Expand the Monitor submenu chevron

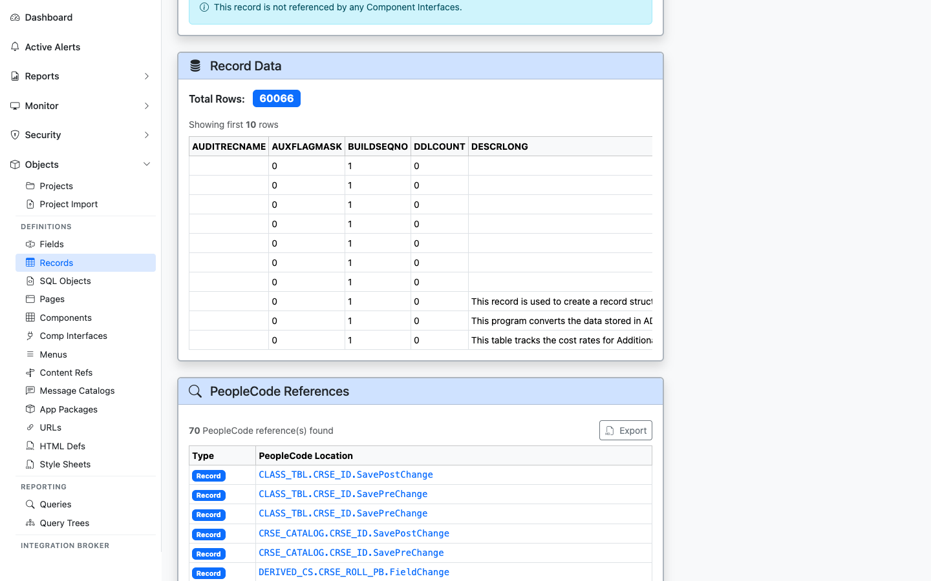point(147,106)
